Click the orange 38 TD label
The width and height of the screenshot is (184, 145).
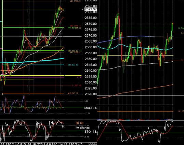tap(79, 123)
